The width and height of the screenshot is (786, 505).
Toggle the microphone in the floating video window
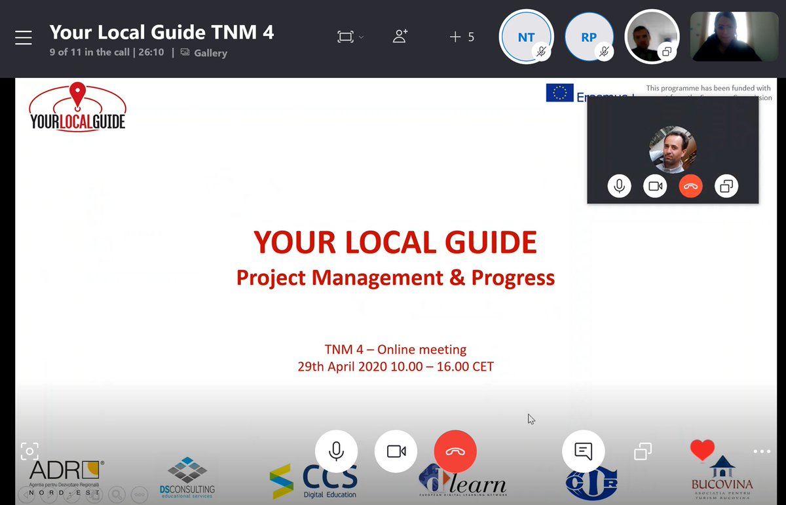[618, 186]
